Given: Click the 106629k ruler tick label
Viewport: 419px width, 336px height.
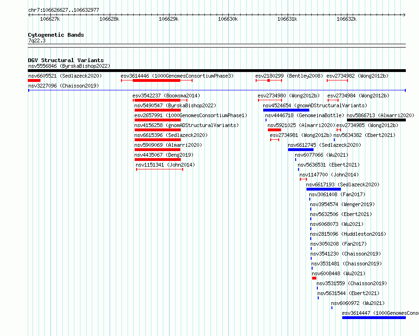Looking at the screenshot, I should (x=169, y=19).
